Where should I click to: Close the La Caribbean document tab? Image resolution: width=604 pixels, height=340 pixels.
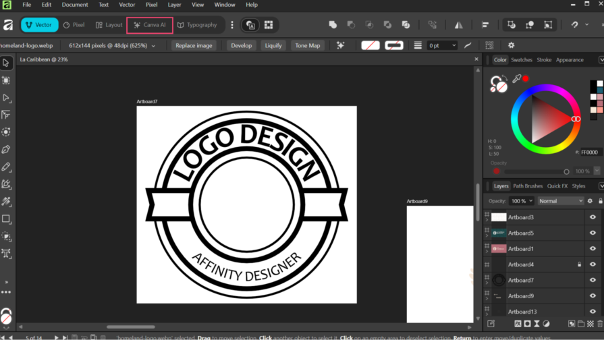476,59
